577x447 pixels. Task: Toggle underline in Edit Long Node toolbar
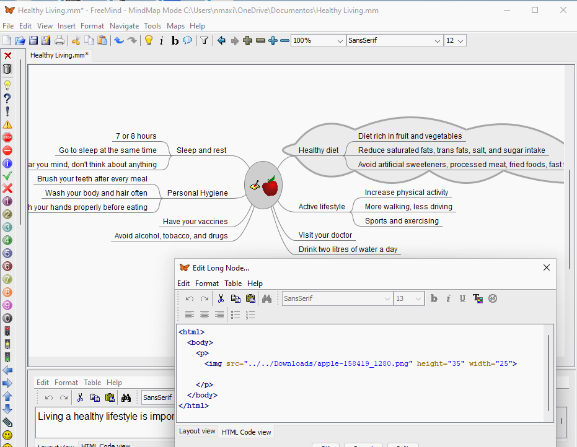coord(462,298)
